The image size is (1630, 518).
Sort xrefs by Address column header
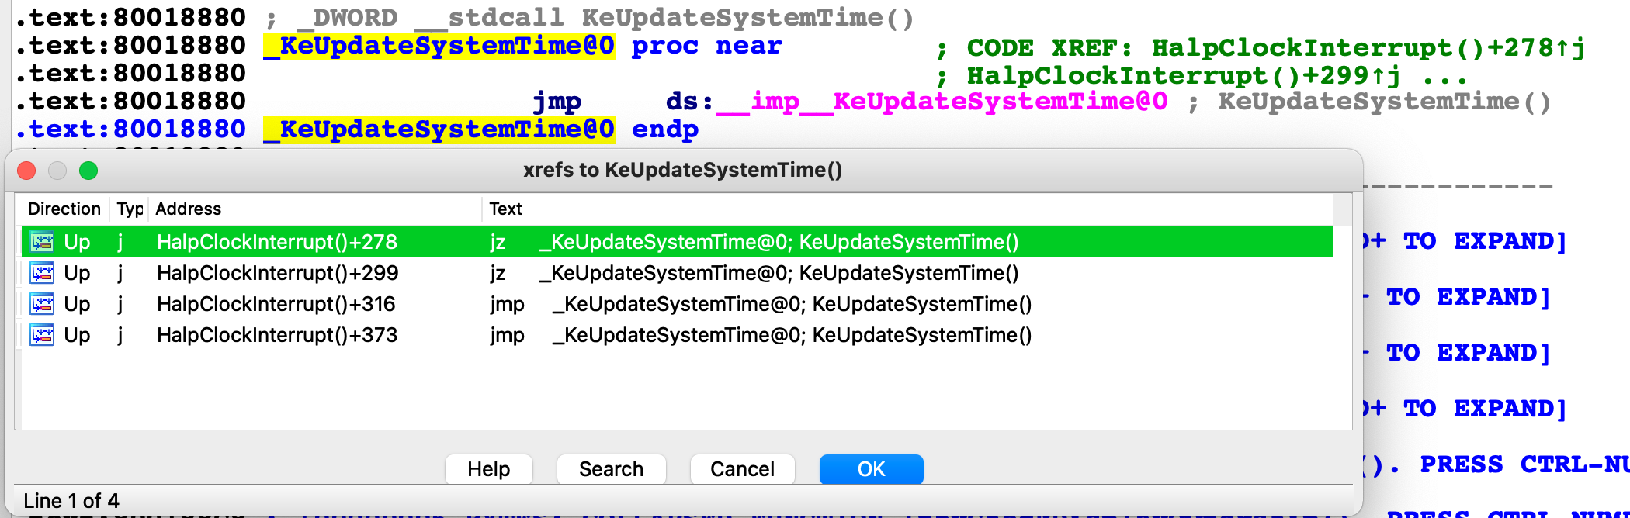tap(188, 209)
